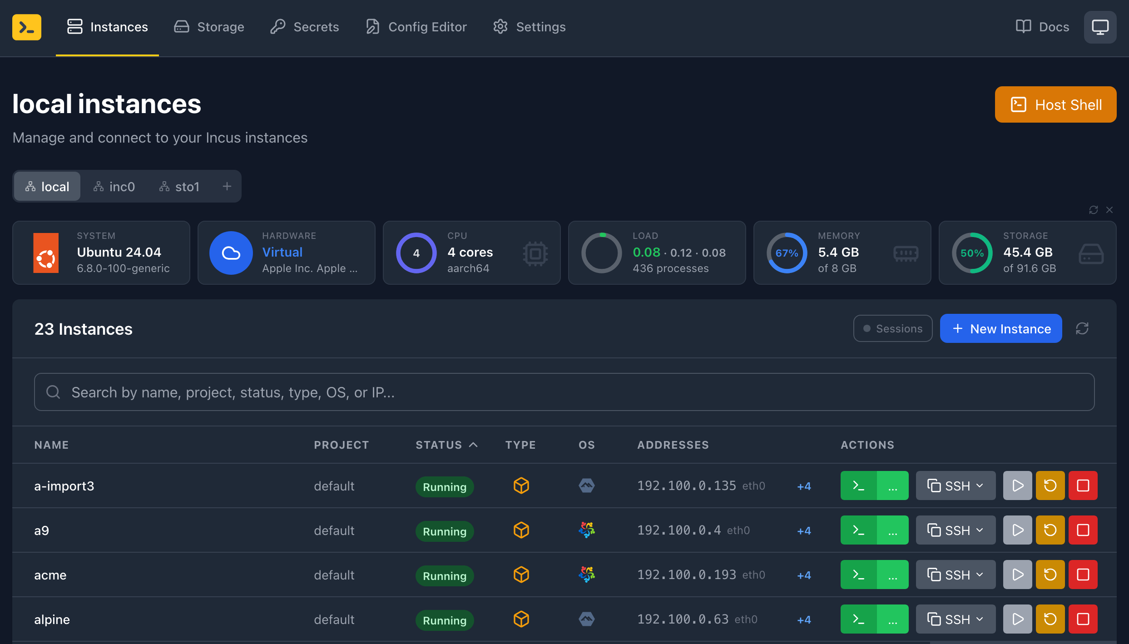Show +4 more addresses for a9

(804, 530)
